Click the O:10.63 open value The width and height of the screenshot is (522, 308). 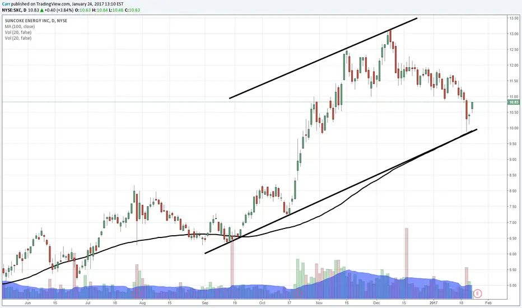pyautogui.click(x=81, y=10)
